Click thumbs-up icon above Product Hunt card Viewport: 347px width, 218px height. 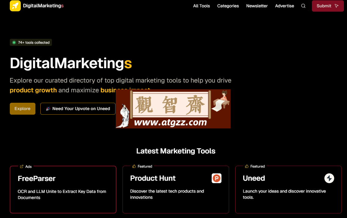coord(134,166)
